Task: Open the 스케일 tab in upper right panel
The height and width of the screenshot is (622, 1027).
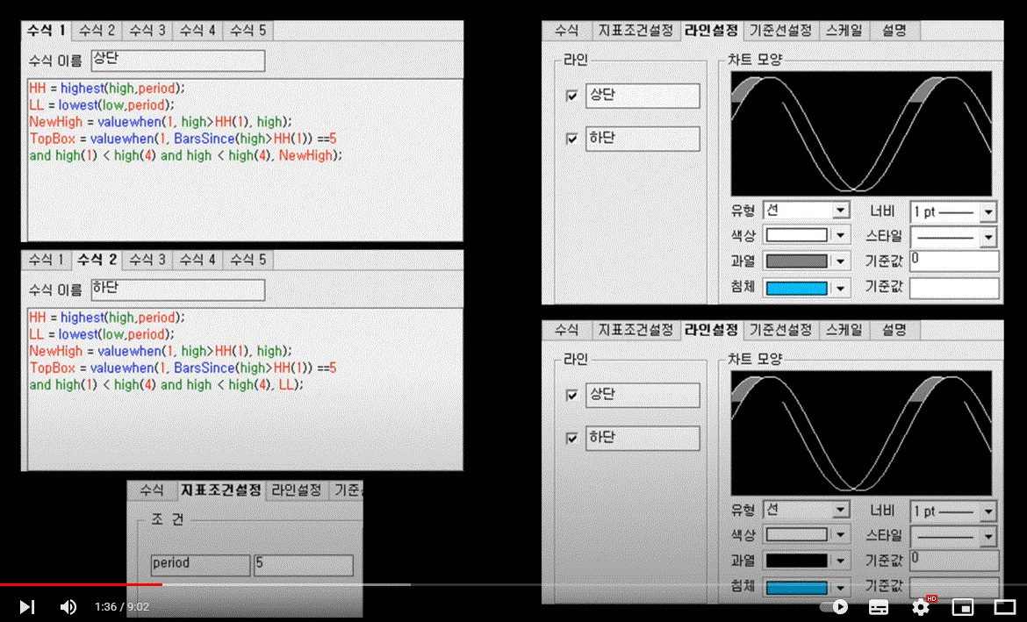Action: point(844,31)
